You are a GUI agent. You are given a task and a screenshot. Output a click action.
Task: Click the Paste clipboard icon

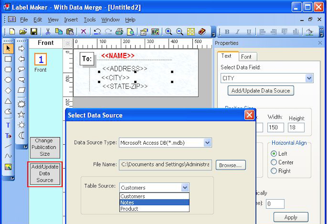click(70, 31)
